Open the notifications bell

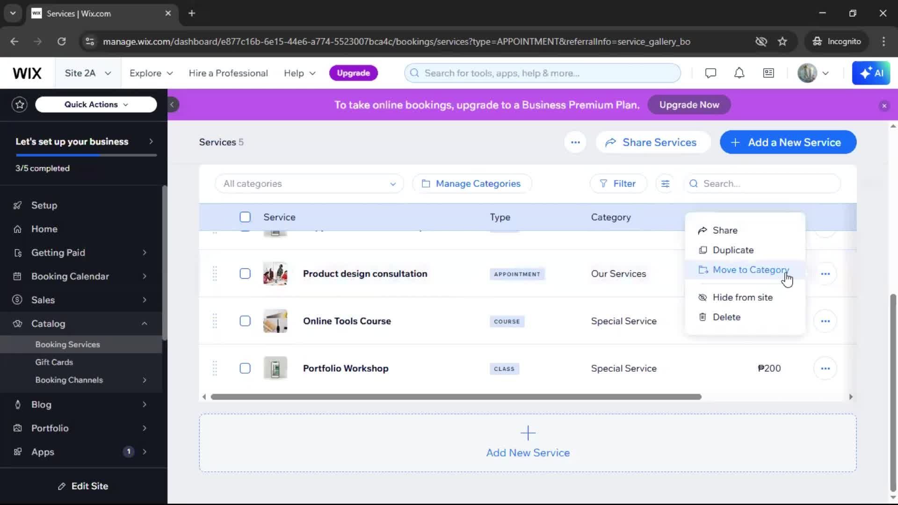pos(739,73)
